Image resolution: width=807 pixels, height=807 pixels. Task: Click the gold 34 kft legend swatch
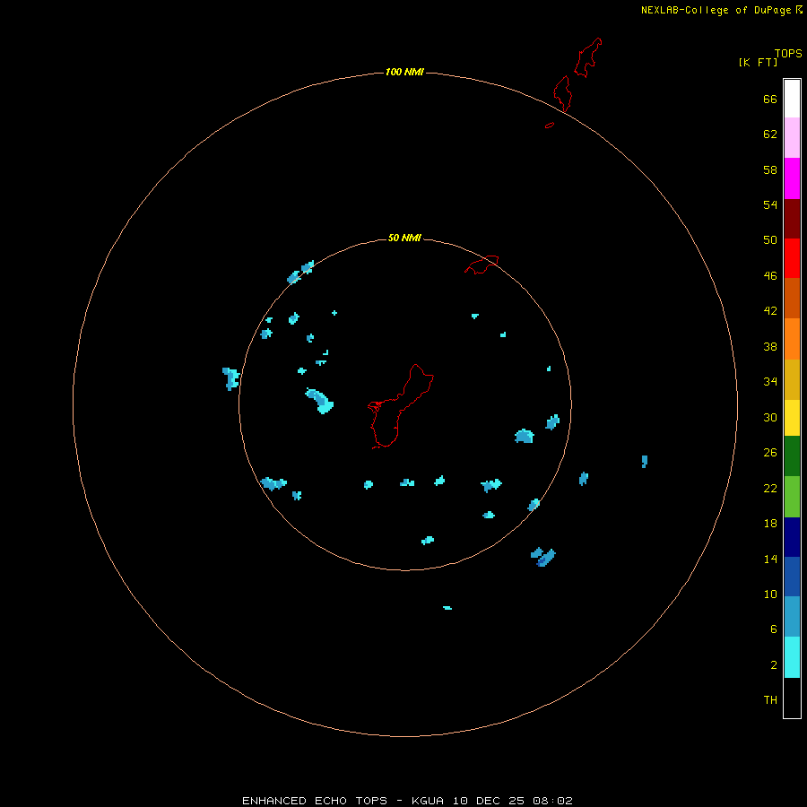(x=792, y=379)
